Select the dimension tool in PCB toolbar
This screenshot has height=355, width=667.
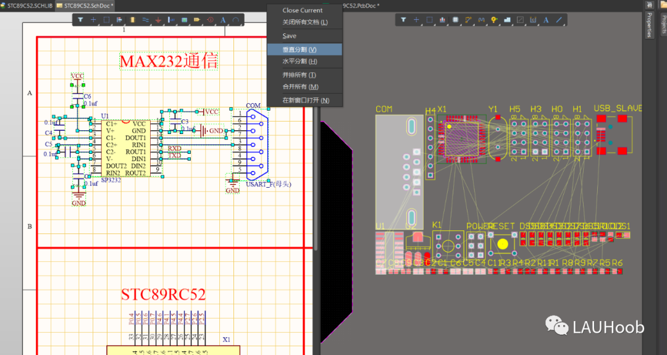(533, 20)
